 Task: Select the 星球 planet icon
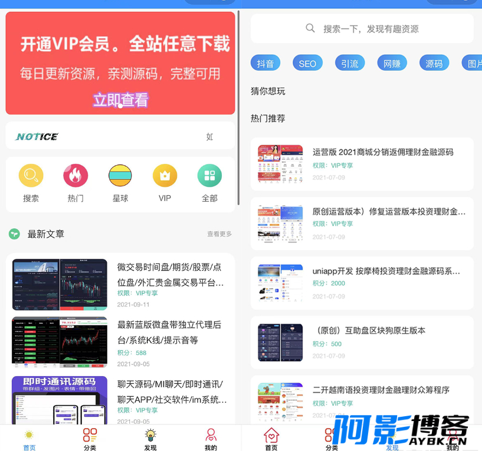click(120, 176)
